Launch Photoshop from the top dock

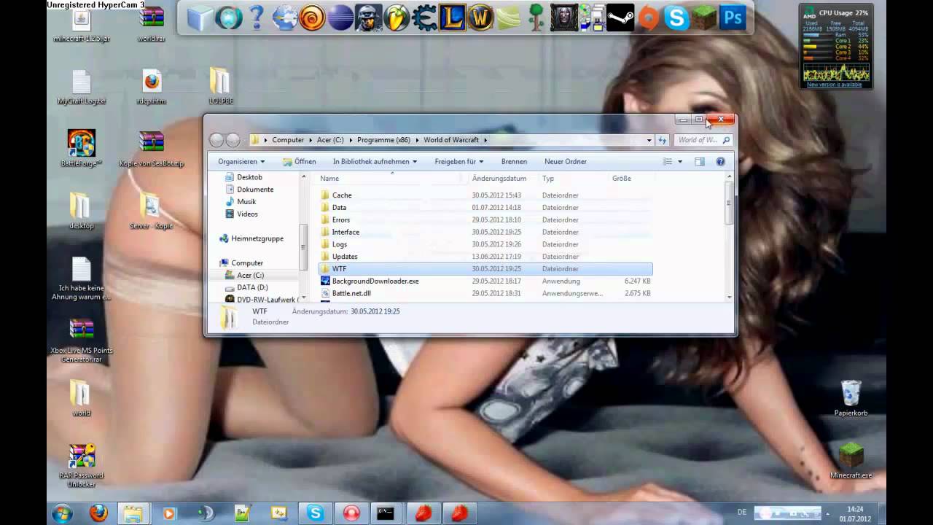733,17
